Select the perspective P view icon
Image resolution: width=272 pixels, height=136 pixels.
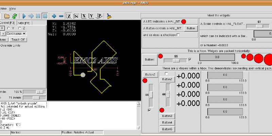[99, 16]
